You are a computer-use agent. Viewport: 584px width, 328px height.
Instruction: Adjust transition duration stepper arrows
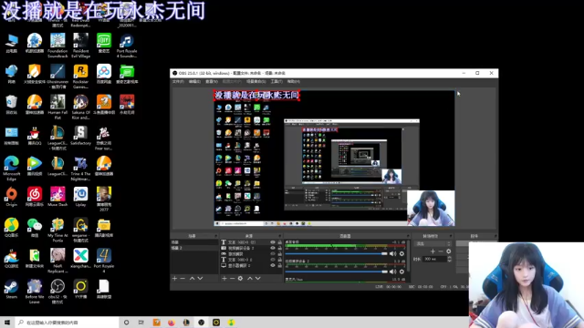[449, 259]
